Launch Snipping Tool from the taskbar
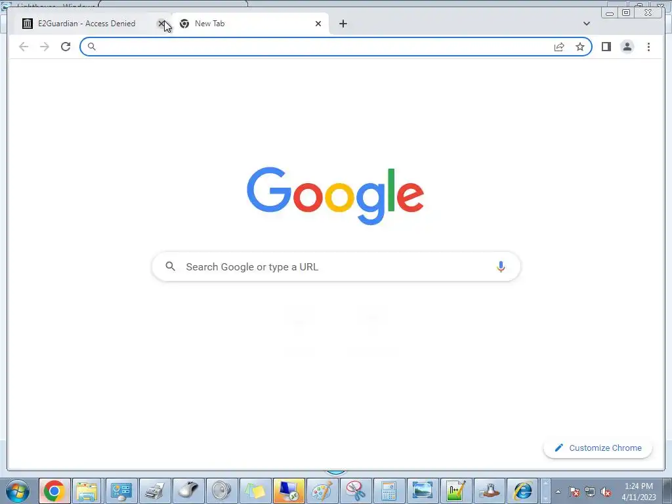This screenshot has height=504, width=672. click(355, 491)
